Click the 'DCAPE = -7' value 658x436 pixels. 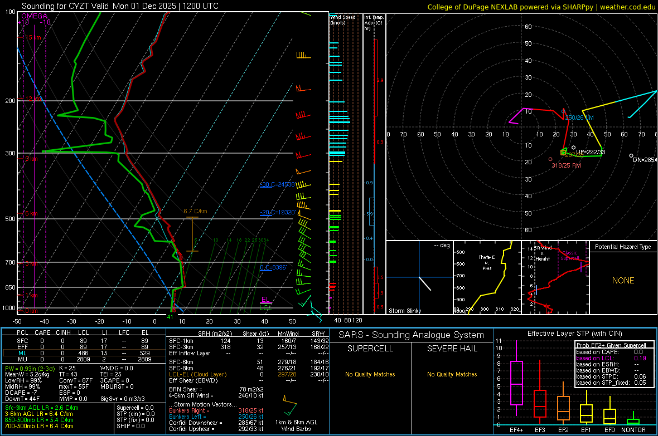click(21, 393)
